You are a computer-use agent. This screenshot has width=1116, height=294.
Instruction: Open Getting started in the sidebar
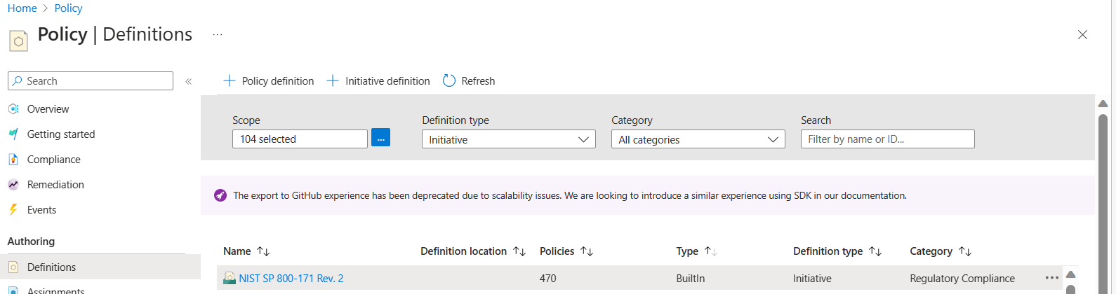point(61,134)
